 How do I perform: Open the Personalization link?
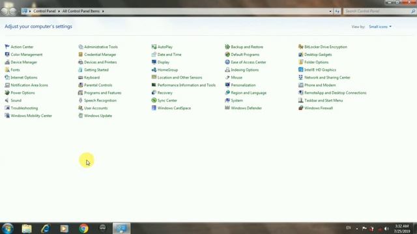tap(243, 85)
